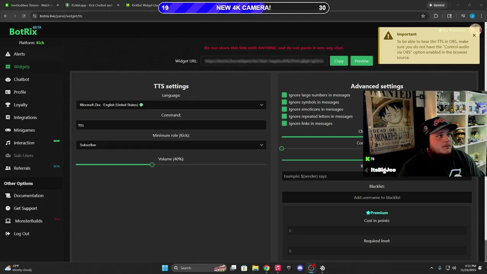The image size is (487, 274).
Task: Toggle Ignore large numbers in messages
Action: coord(284,95)
